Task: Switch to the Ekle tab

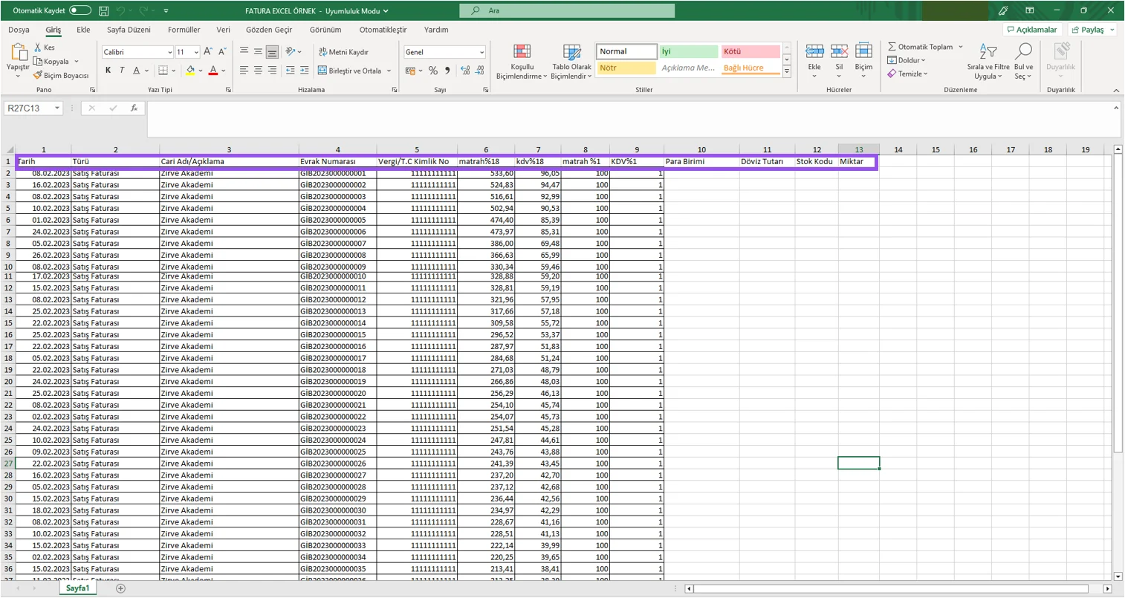Action: point(83,30)
